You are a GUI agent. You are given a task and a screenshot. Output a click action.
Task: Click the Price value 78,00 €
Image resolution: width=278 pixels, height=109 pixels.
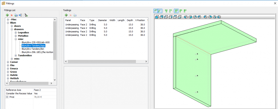pyautogui.click(x=45, y=97)
